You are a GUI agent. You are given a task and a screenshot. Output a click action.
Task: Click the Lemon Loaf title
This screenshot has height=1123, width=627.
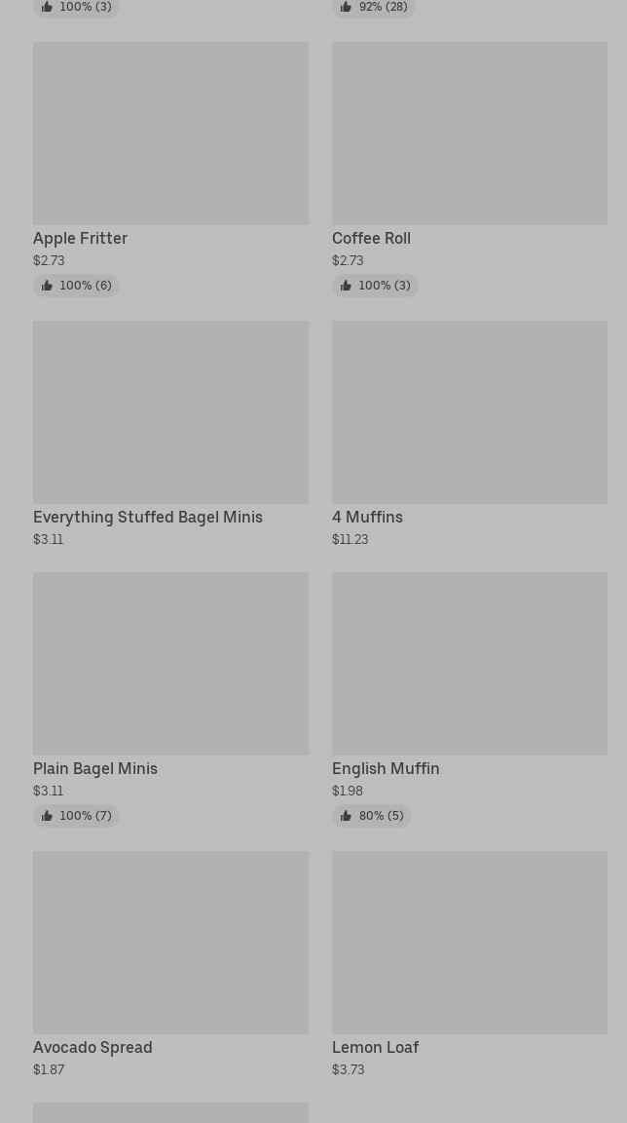[x=375, y=1048]
